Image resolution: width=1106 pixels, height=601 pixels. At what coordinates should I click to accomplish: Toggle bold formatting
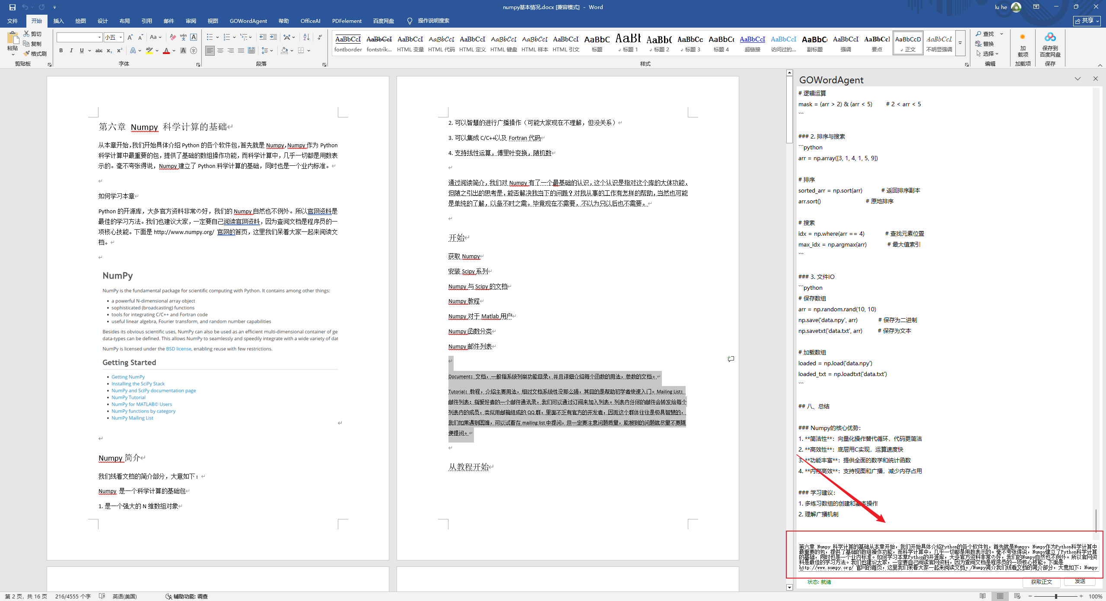click(x=61, y=51)
